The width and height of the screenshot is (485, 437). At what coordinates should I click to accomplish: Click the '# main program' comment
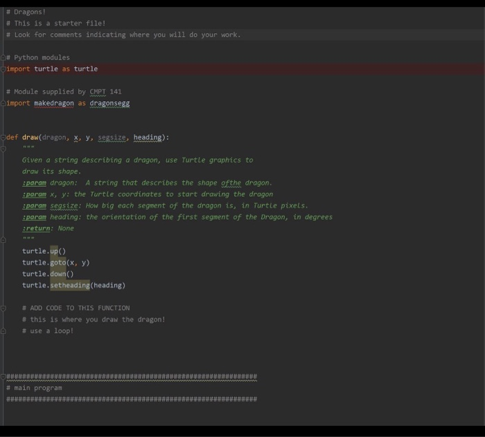[x=34, y=388]
